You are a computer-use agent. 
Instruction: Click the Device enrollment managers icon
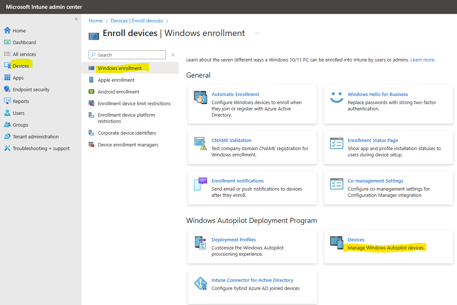tap(92, 145)
